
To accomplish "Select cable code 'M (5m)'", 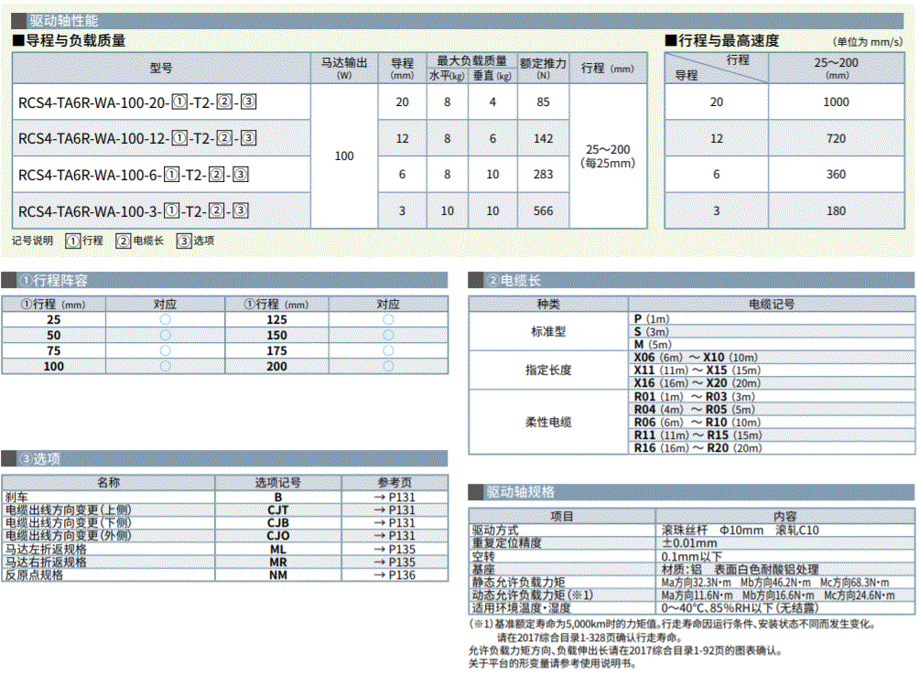I will [x=653, y=345].
